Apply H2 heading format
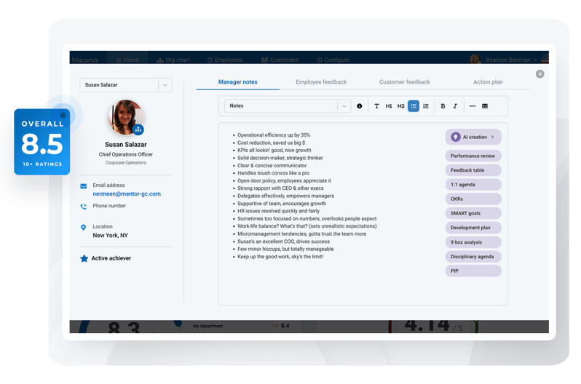This screenshot has width=581, height=384. [401, 106]
